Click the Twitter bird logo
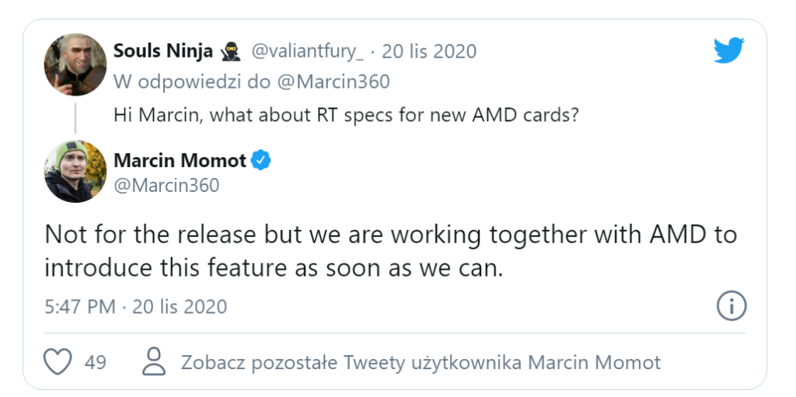Image resolution: width=796 pixels, height=397 pixels. pyautogui.click(x=728, y=50)
